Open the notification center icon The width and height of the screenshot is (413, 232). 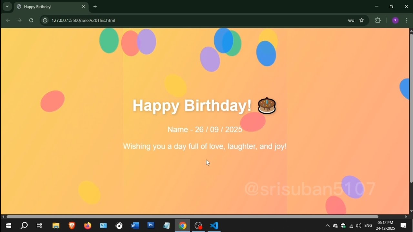pos(403,226)
